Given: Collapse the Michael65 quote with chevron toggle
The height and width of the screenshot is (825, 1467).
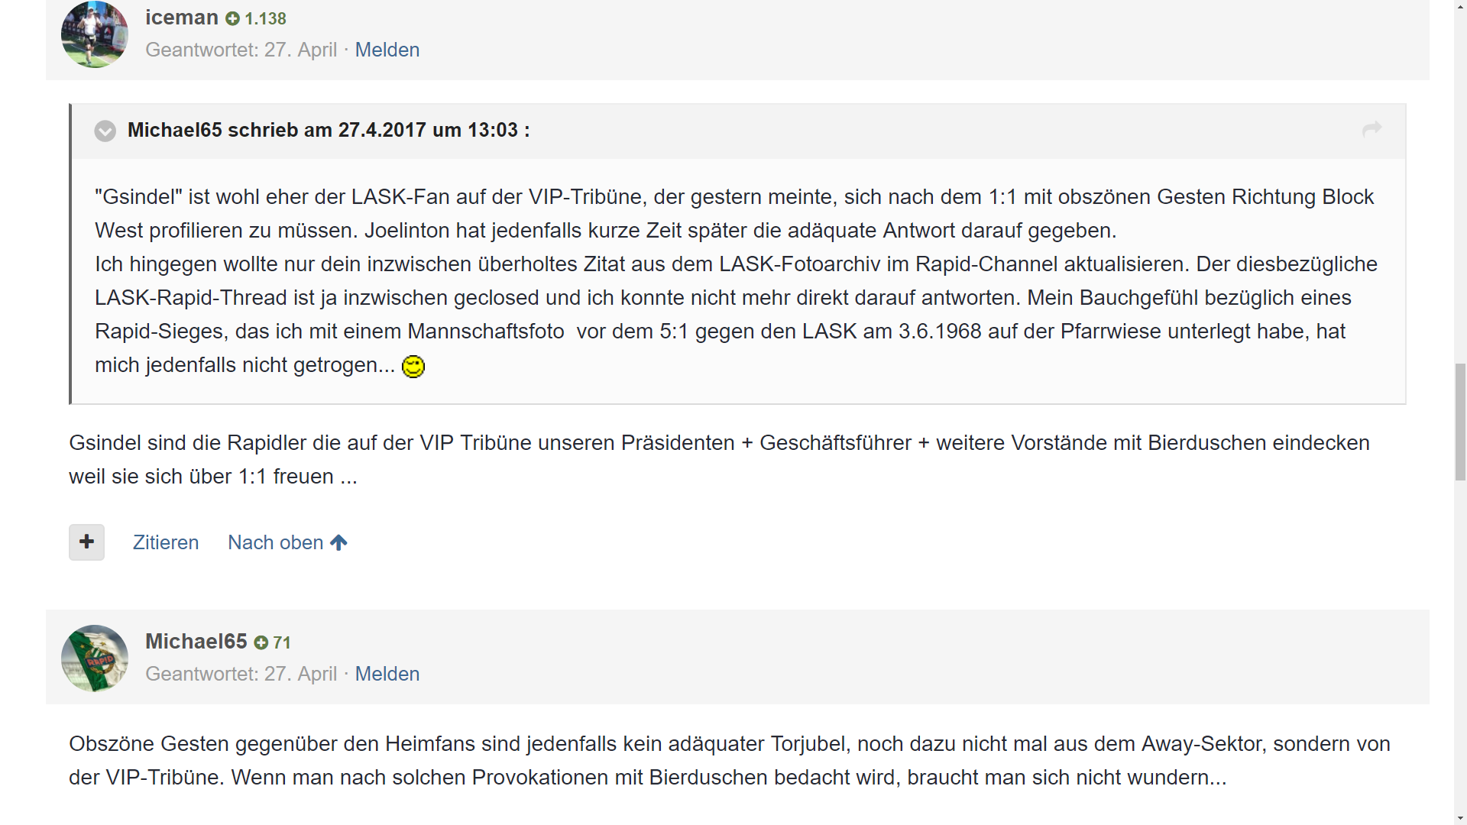Looking at the screenshot, I should pyautogui.click(x=105, y=131).
